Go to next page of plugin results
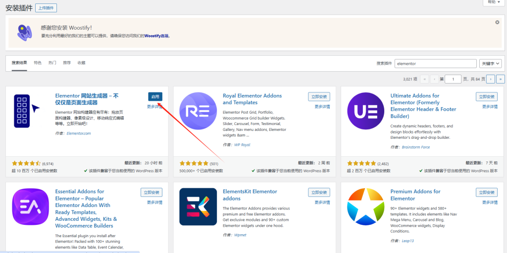Image resolution: width=507 pixels, height=253 pixels. 490,79
